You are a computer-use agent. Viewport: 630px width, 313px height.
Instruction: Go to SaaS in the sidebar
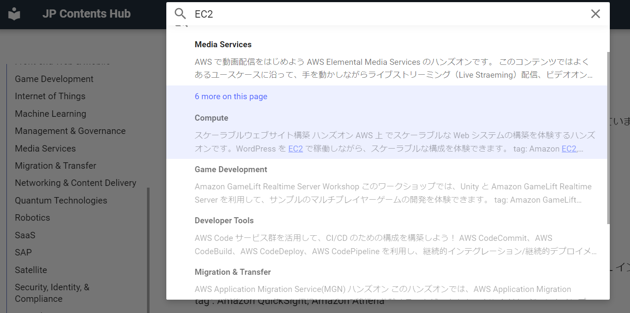click(25, 235)
